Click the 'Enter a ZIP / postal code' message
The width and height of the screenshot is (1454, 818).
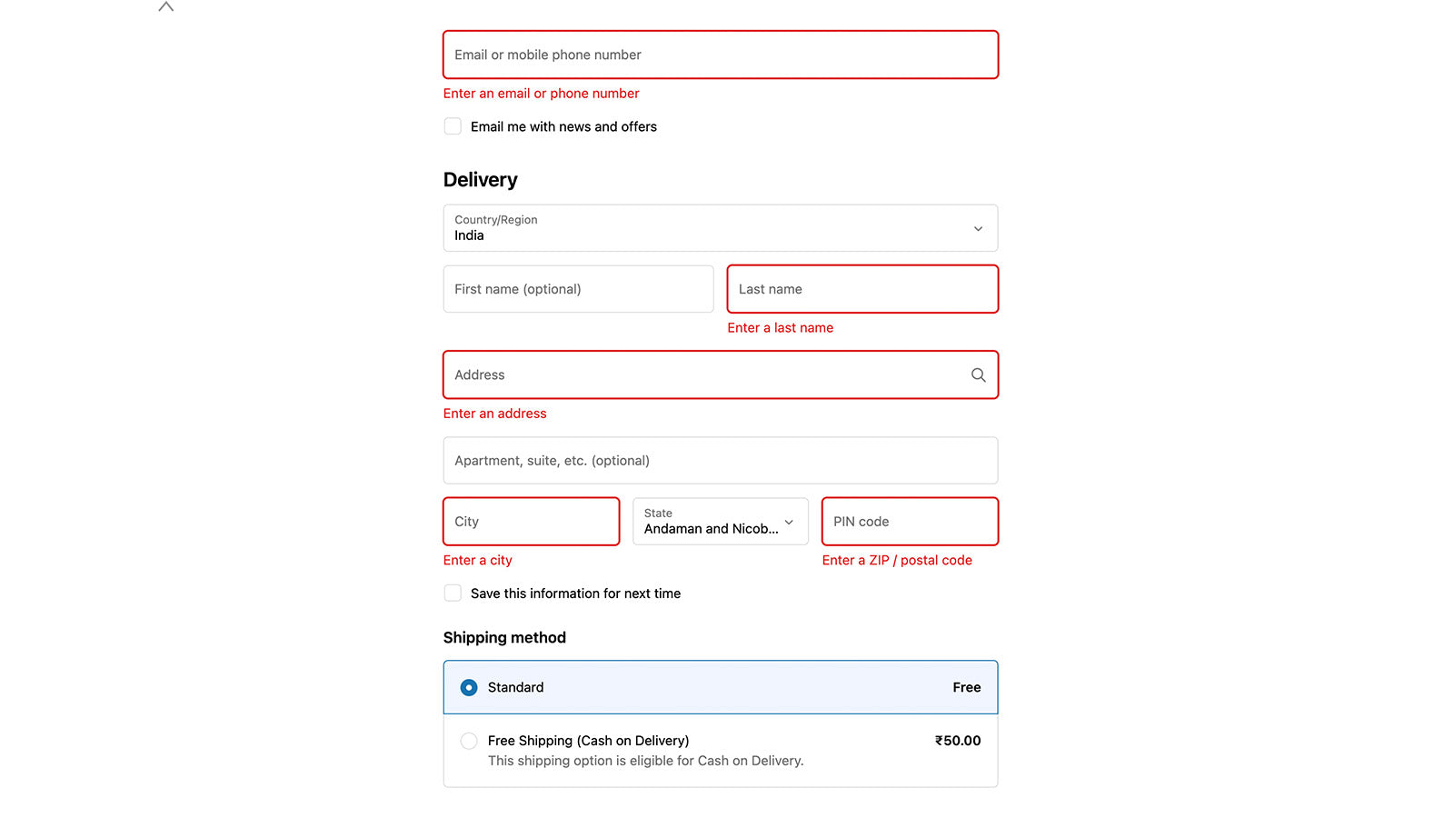[x=897, y=561]
